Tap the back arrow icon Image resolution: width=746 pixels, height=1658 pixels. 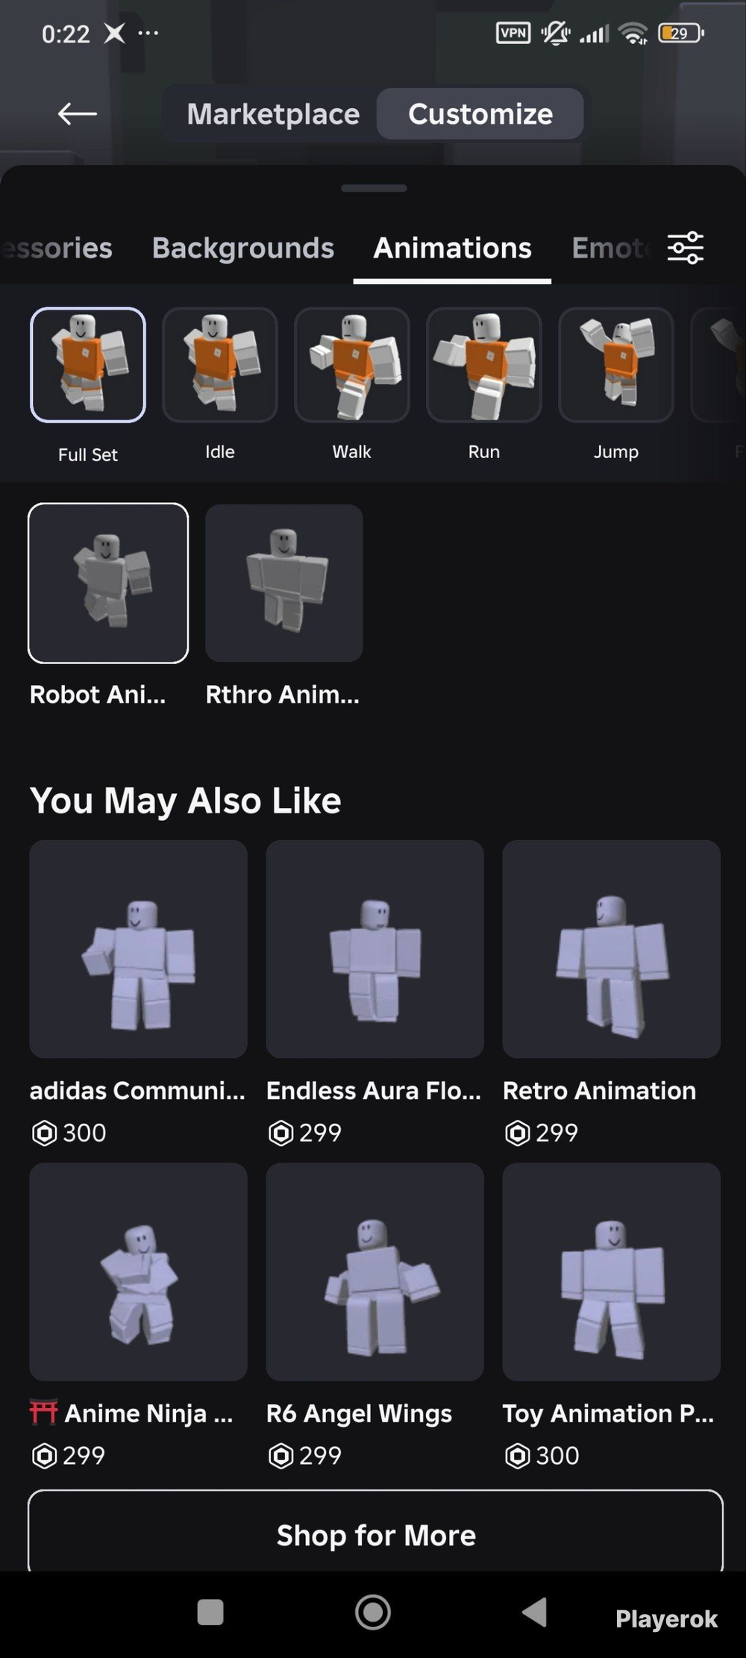coord(78,113)
